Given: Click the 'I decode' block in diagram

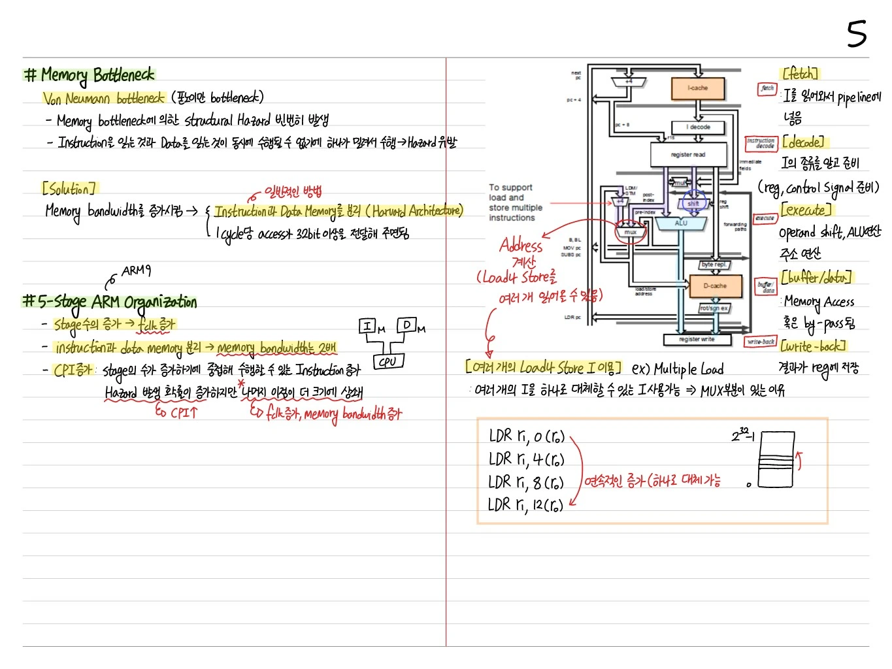Looking at the screenshot, I should [698, 127].
